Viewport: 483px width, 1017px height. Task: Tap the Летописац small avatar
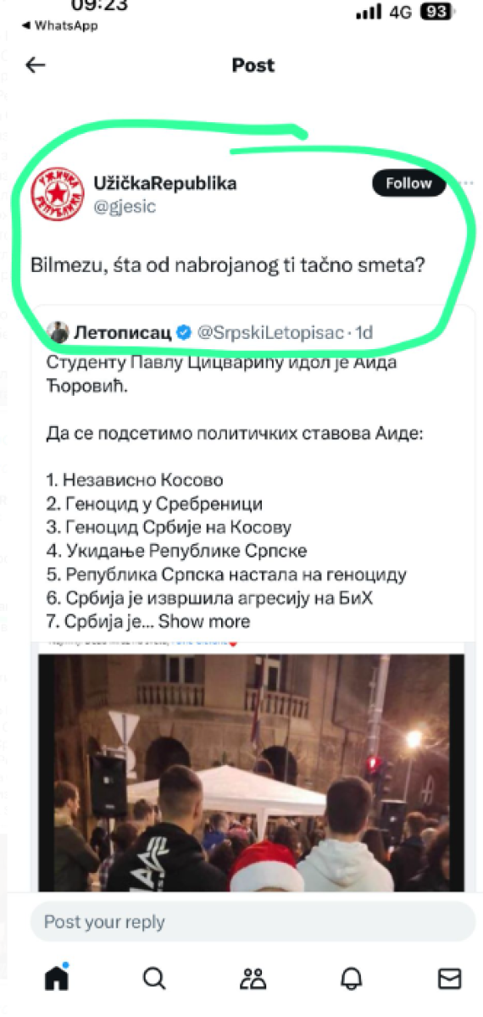pyautogui.click(x=58, y=332)
